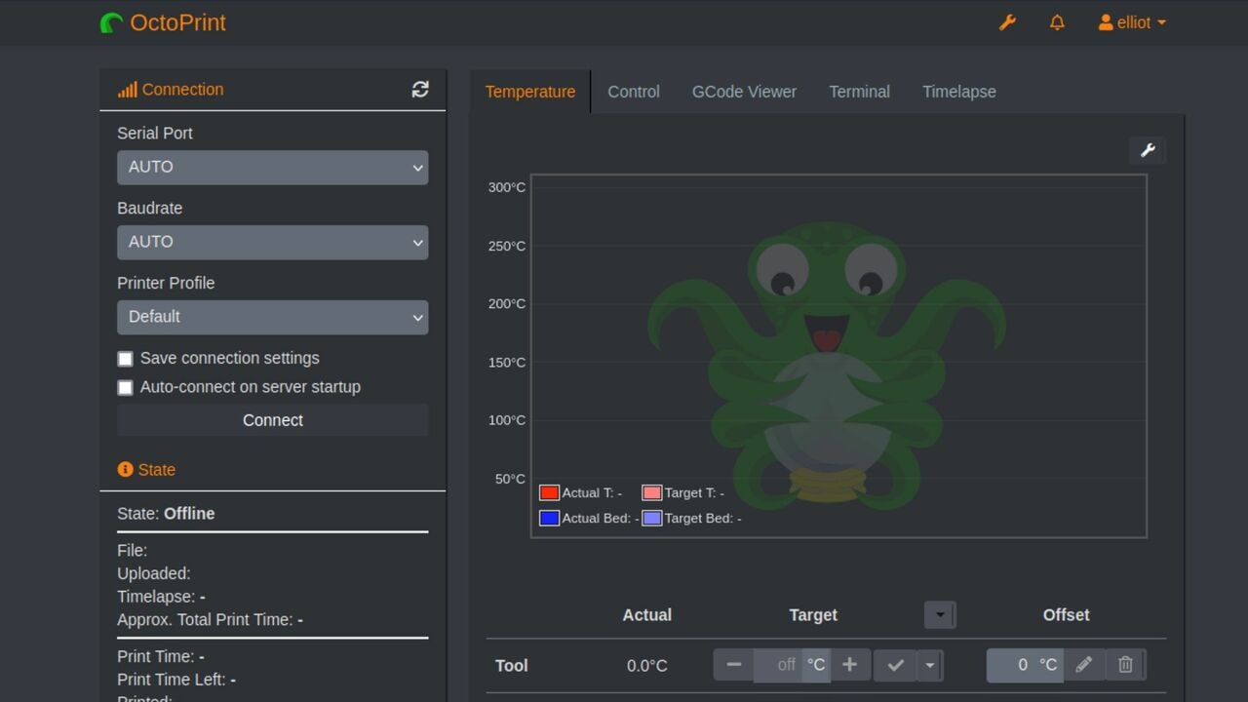Clear the tool offset using the trash icon
The image size is (1248, 702).
1125,664
